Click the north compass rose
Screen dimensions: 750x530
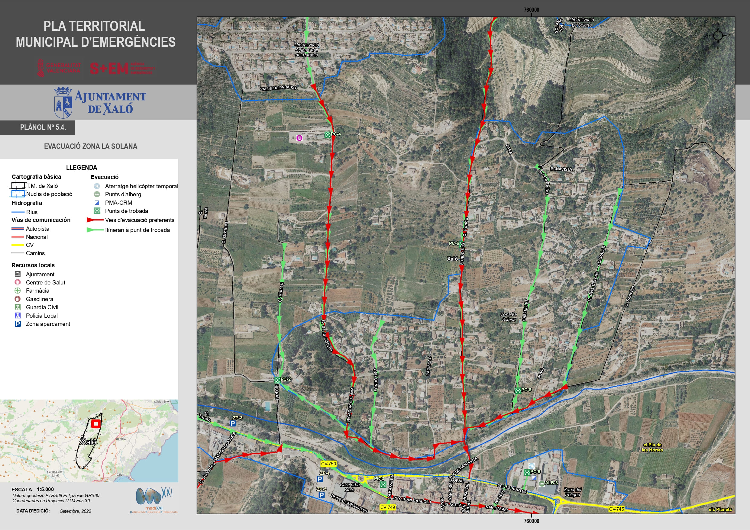[x=718, y=36]
